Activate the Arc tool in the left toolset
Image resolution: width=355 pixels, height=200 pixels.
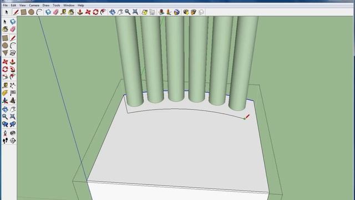pyautogui.click(x=13, y=46)
